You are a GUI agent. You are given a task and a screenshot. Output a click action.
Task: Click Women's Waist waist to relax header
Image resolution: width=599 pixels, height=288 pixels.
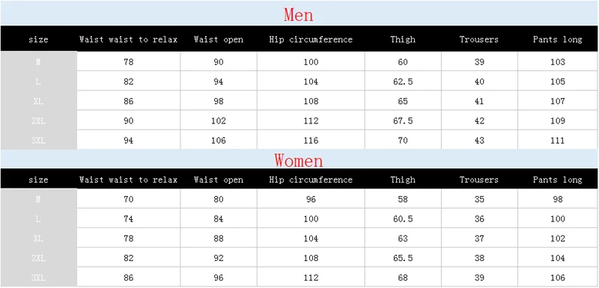click(128, 180)
